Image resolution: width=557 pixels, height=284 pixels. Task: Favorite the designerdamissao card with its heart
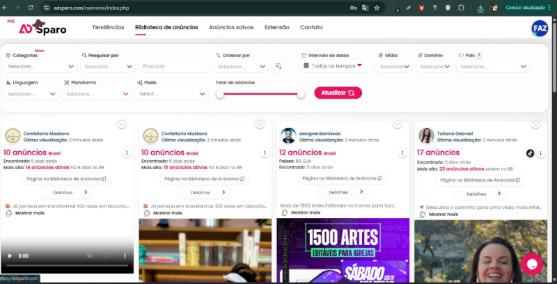398,123
